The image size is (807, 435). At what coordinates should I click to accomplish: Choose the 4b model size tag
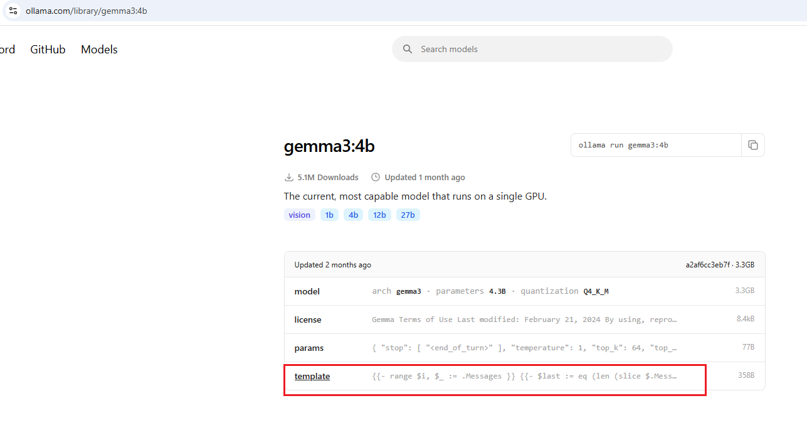coord(353,215)
